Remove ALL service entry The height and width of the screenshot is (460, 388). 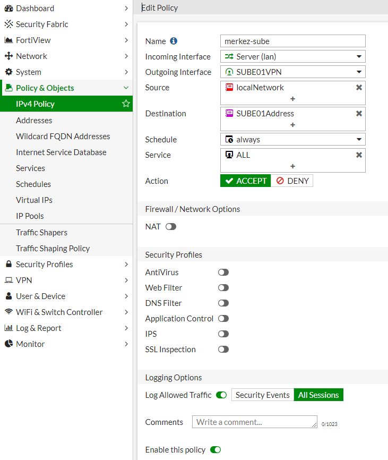[359, 155]
